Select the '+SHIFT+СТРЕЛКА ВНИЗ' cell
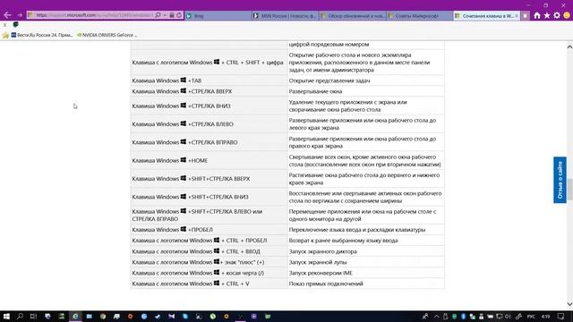 (x=209, y=197)
